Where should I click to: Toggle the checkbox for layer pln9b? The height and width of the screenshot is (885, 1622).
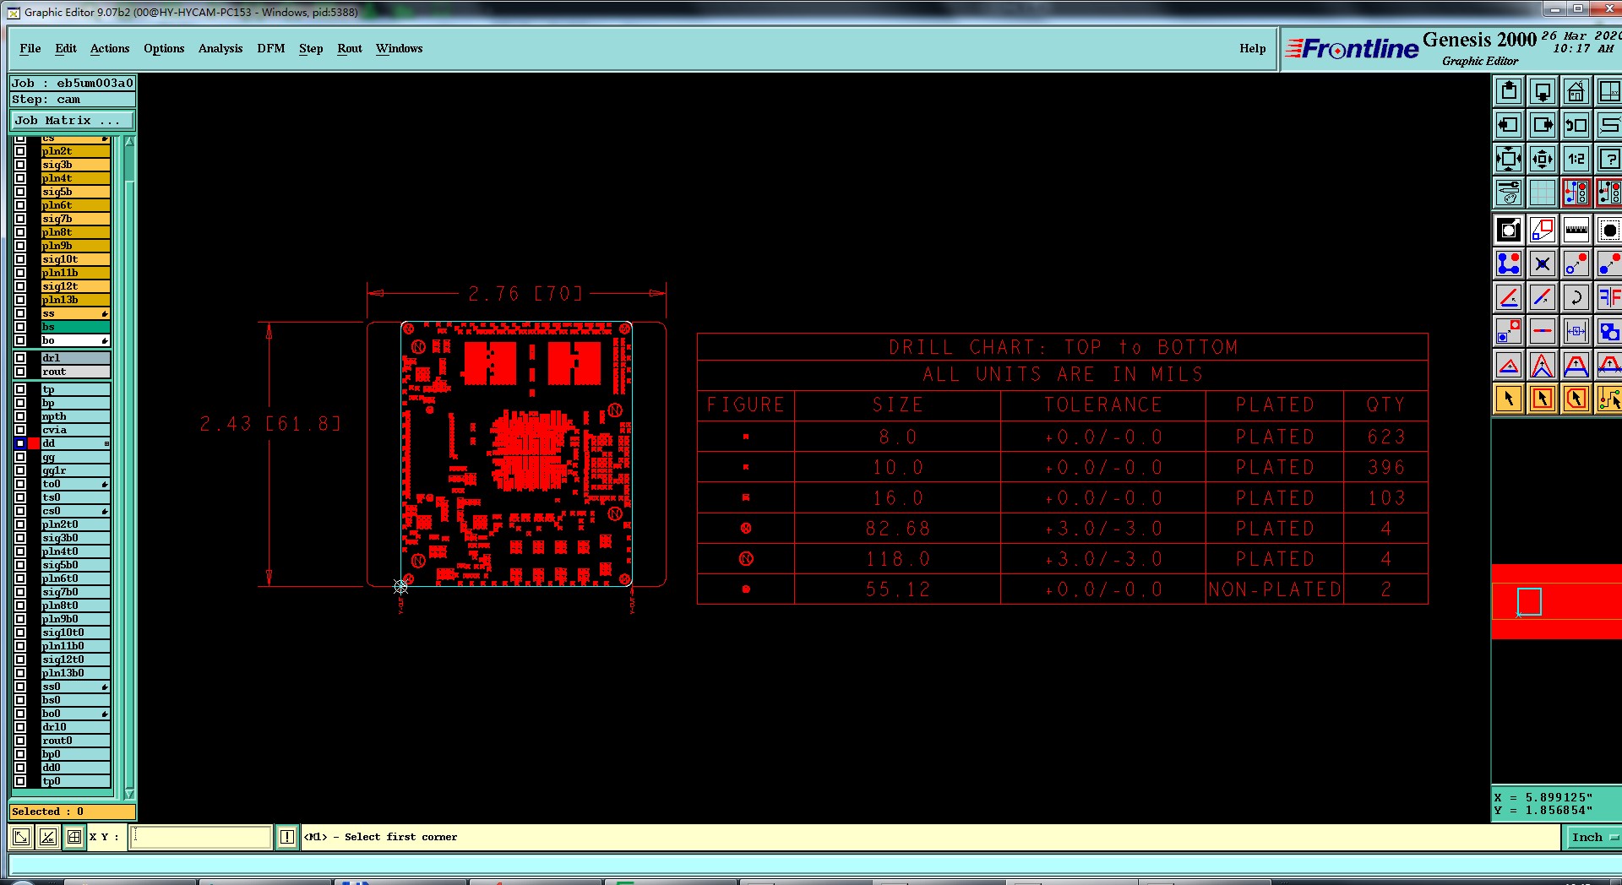click(20, 246)
